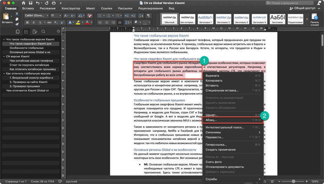Decrease font size with smaller A

coord(72,16)
